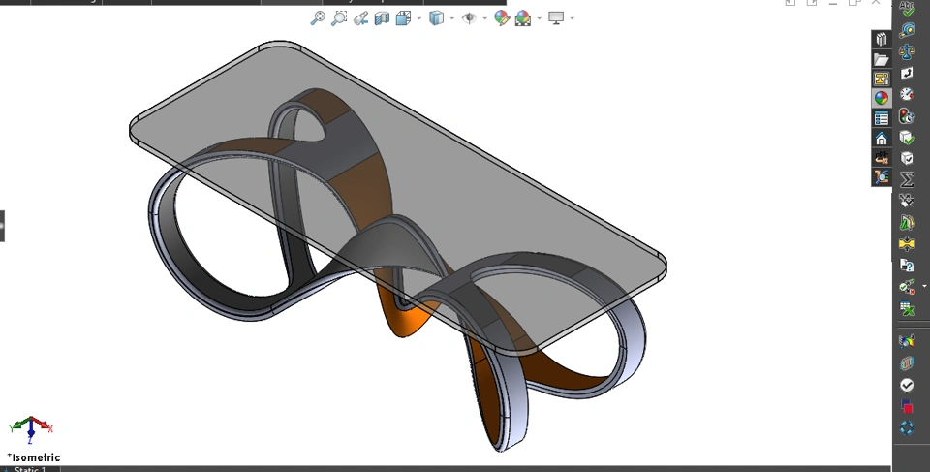Click the coordinate triad axes indicator
This screenshot has width=930, height=472.
tap(31, 429)
